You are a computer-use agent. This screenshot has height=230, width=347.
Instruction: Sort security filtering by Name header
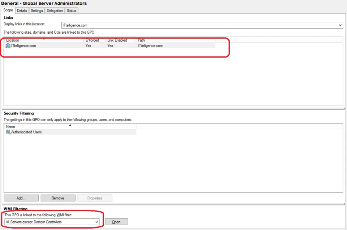coord(70,127)
